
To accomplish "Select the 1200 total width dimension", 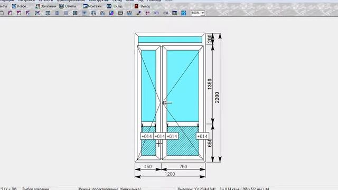I will coord(170,174).
